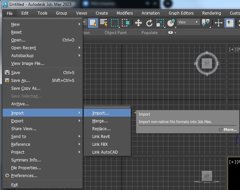This screenshot has width=240, height=190.
Task: Choose Merge... from the Import submenu
Action: pyautogui.click(x=100, y=121)
